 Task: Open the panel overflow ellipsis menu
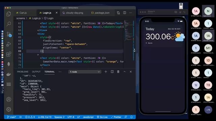point(60,72)
